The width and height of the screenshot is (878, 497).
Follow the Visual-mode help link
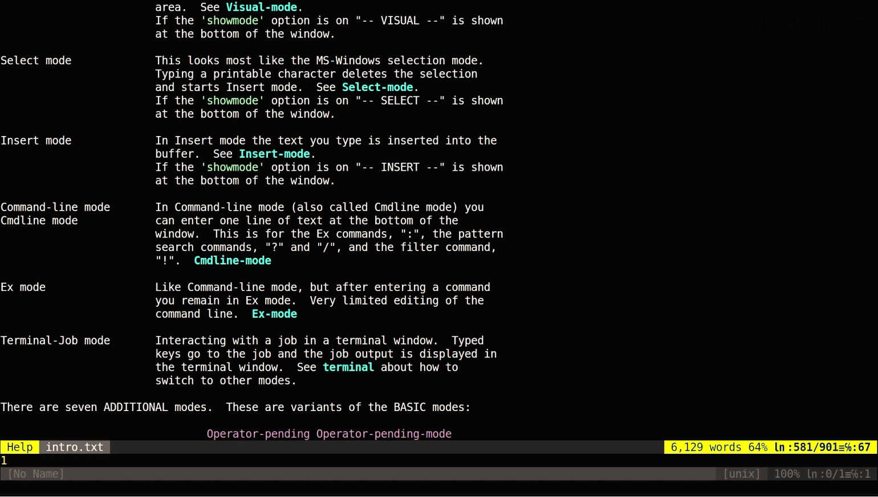261,7
